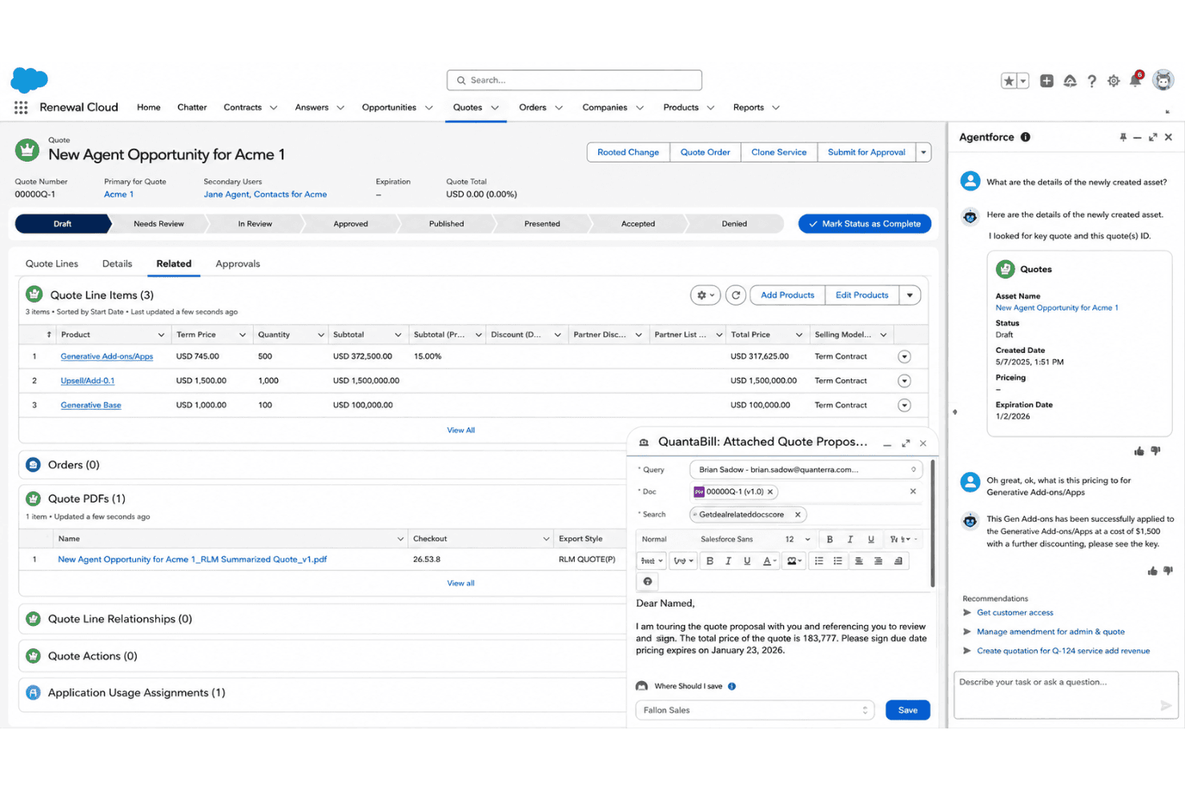Viewport: 1185px width, 790px height.
Task: Open the RLM Summarized Quote PDF link
Action: pos(192,559)
